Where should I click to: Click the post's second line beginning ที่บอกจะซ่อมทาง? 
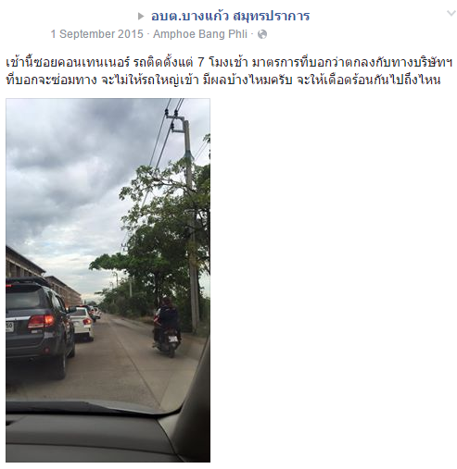[223, 80]
